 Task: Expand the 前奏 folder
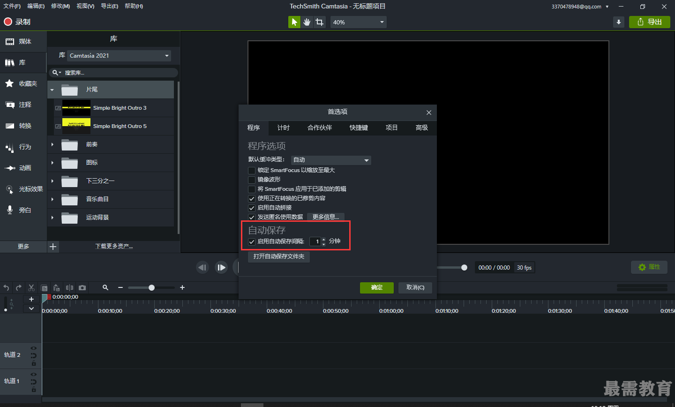pyautogui.click(x=52, y=144)
